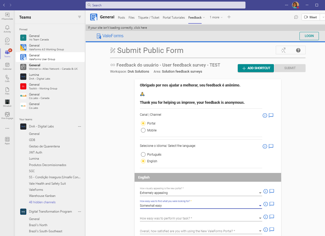Open title bar more options ellipsis

coord(286,5)
